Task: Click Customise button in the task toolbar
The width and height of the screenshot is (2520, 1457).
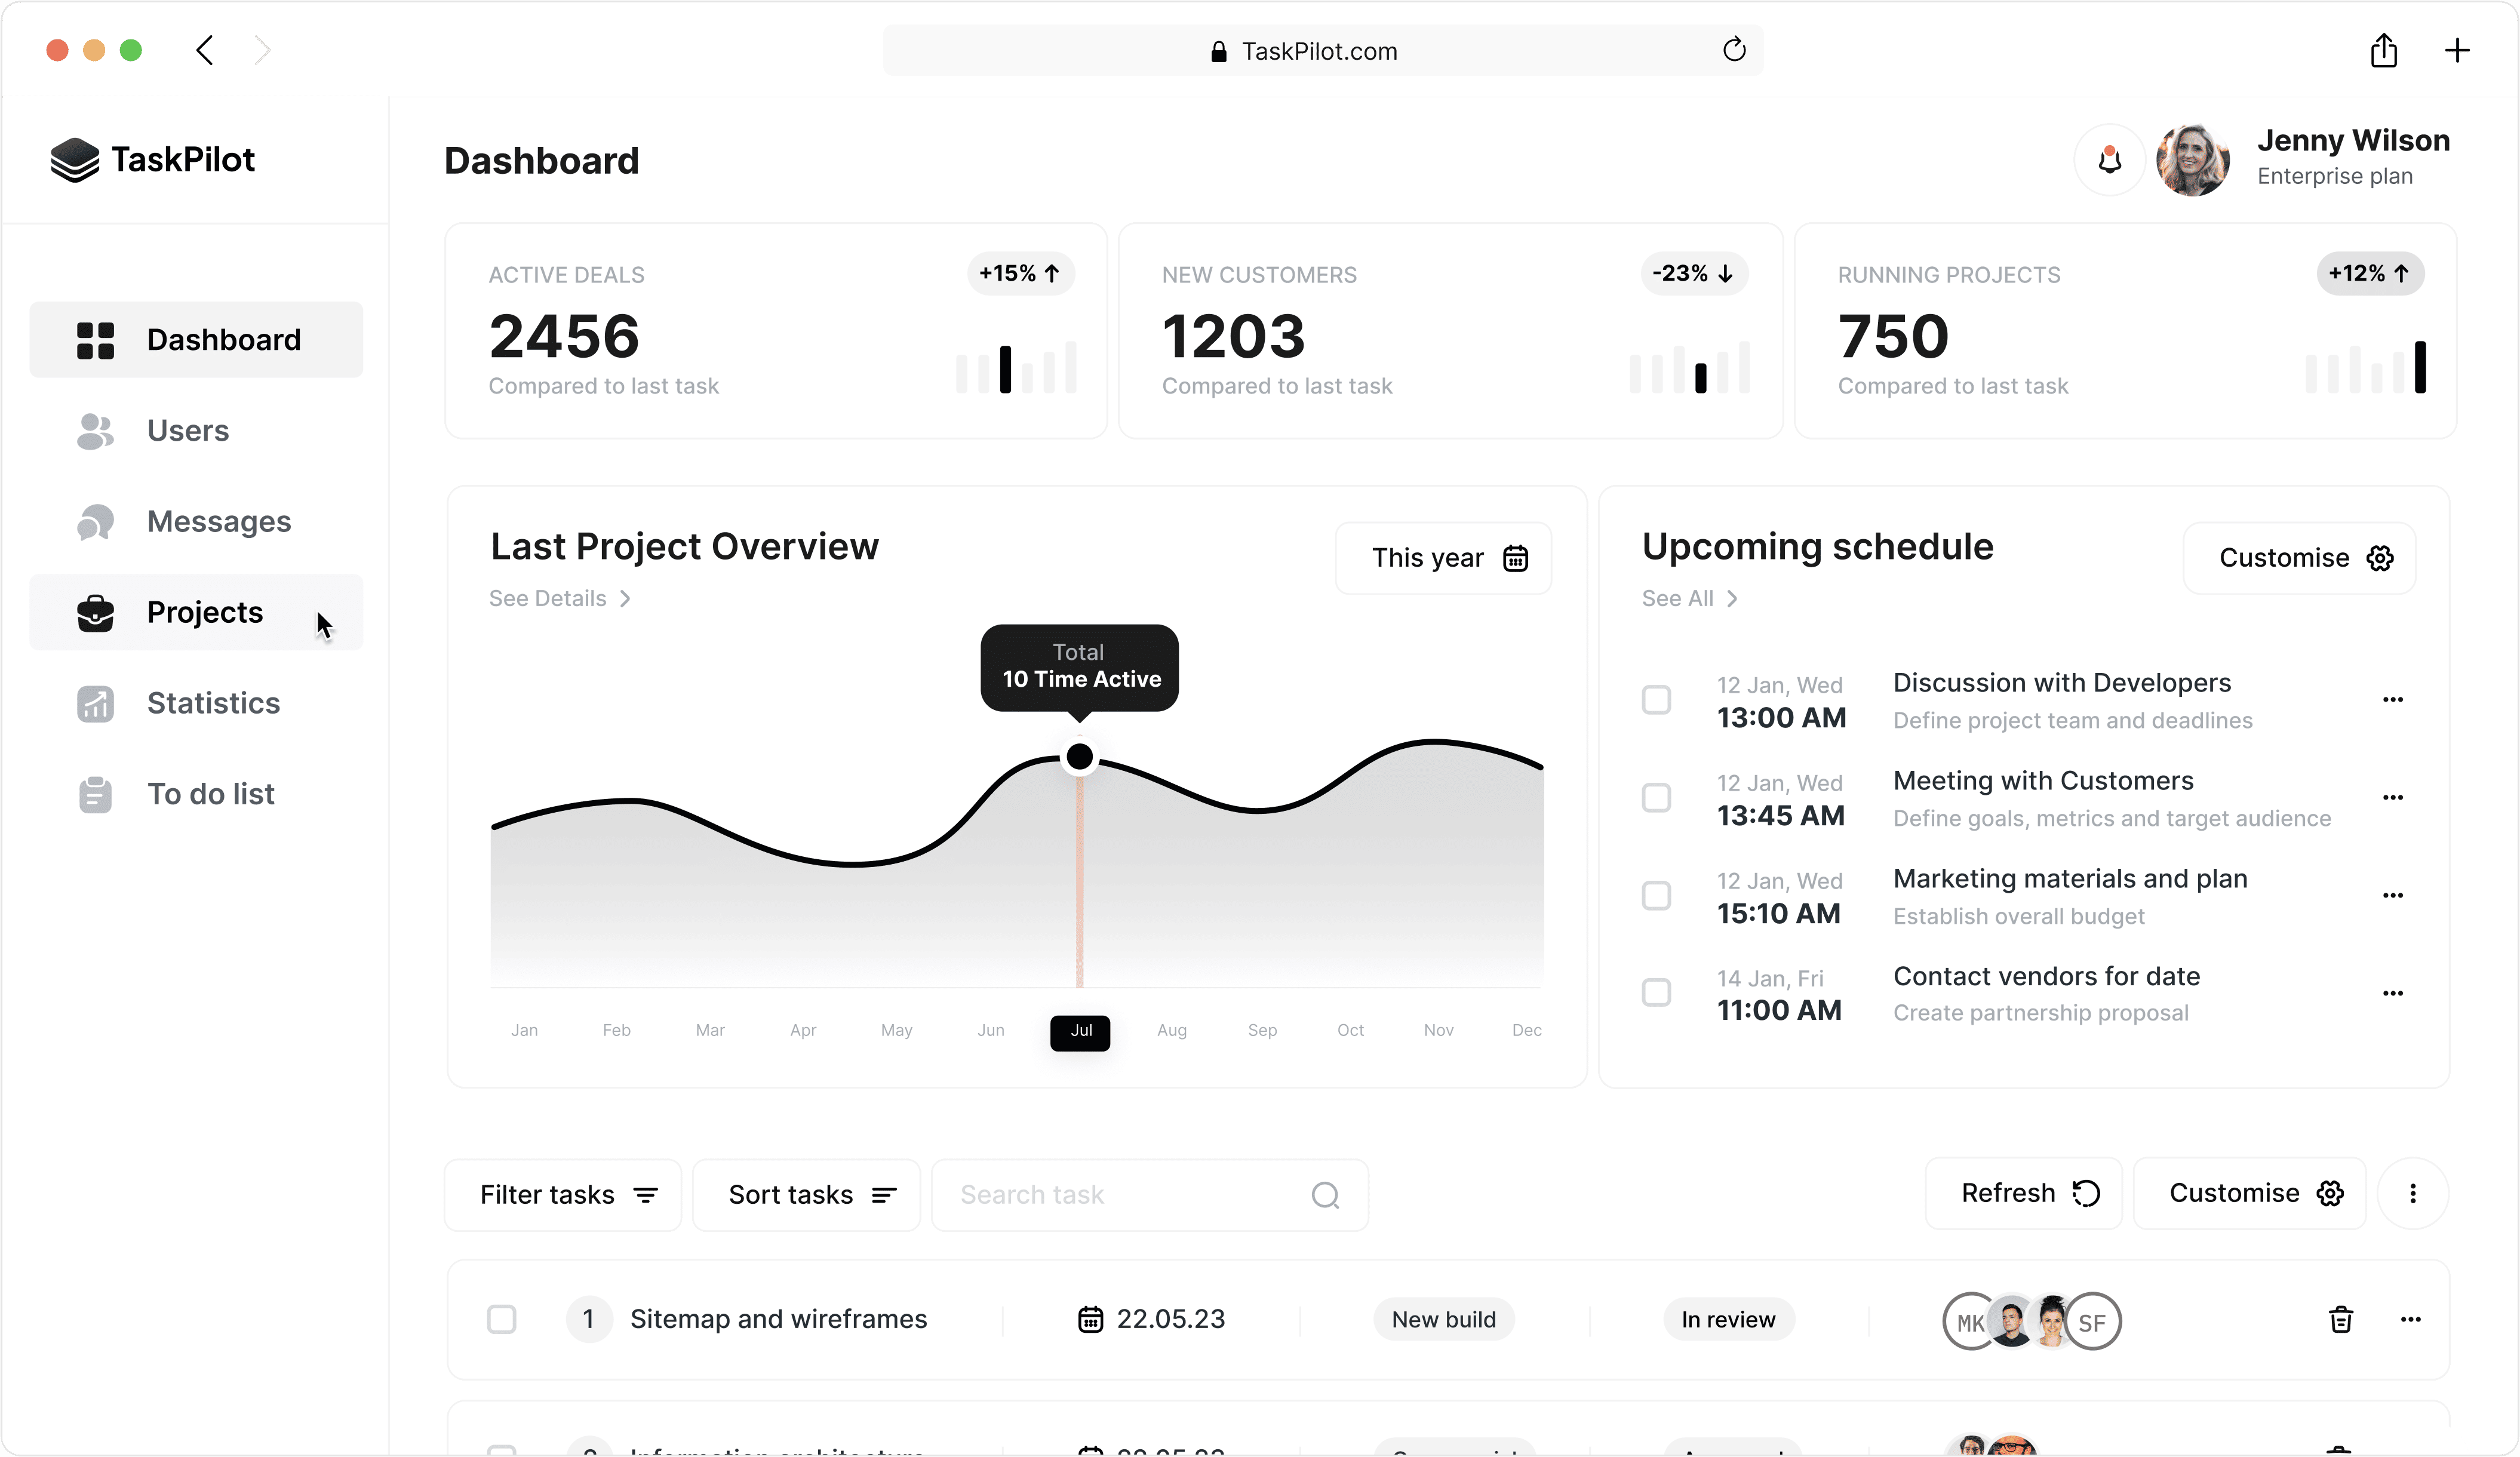Action: pos(2250,1194)
